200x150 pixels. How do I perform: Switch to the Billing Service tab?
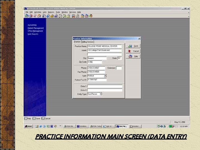click(87, 42)
